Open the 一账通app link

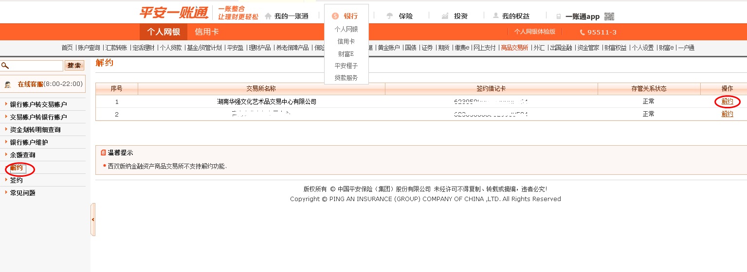point(583,17)
